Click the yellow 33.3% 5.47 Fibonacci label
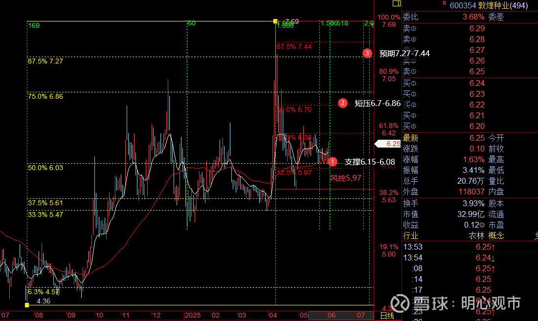Image resolution: width=538 pixels, height=321 pixels. 45,214
